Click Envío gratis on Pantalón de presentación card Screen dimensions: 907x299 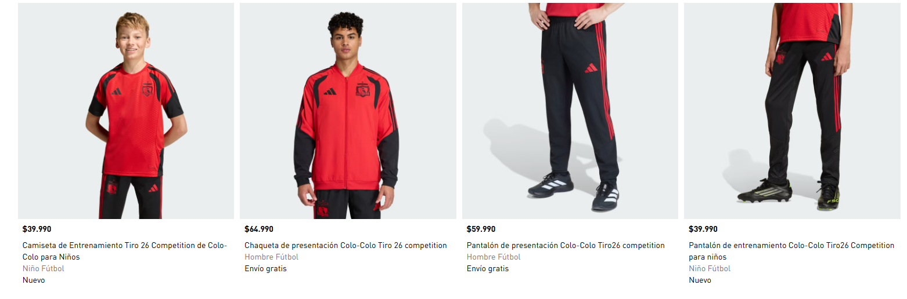488,268
